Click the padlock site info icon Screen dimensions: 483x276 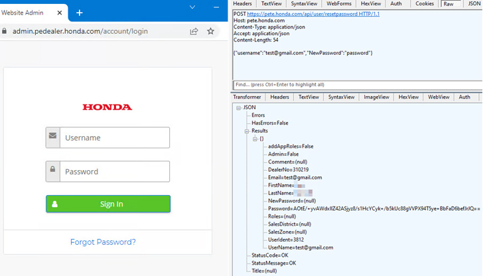(x=4, y=31)
